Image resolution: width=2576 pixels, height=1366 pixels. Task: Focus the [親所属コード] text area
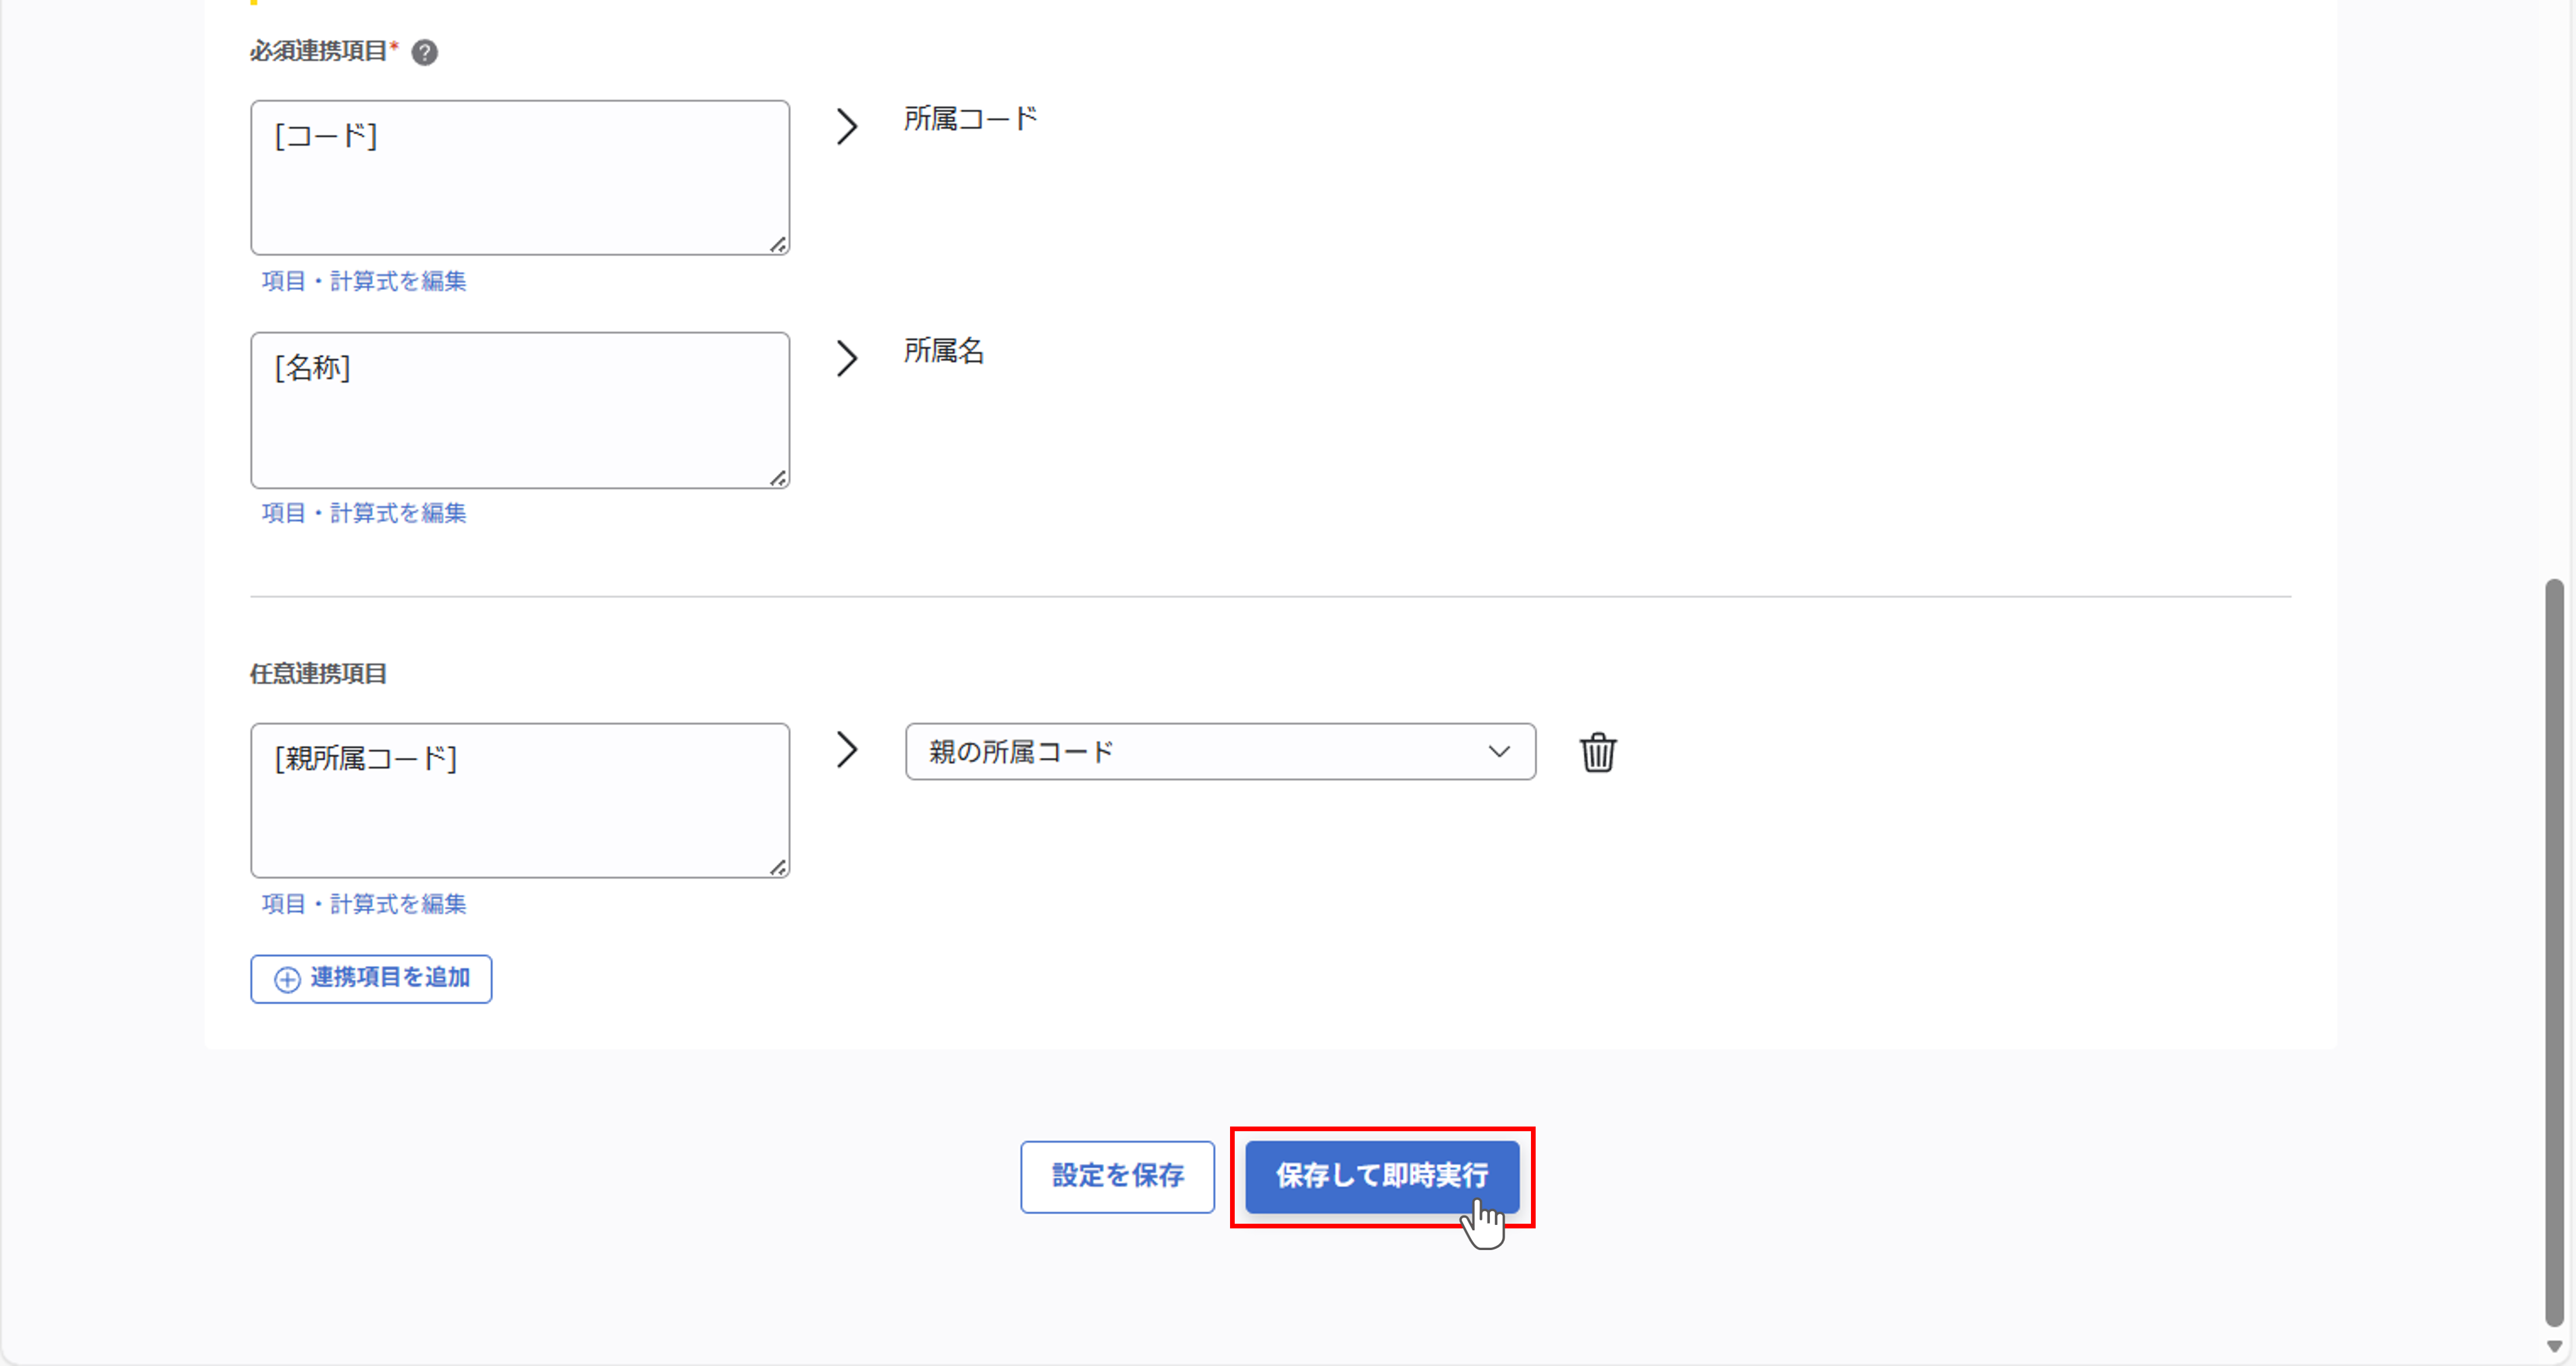[x=520, y=800]
